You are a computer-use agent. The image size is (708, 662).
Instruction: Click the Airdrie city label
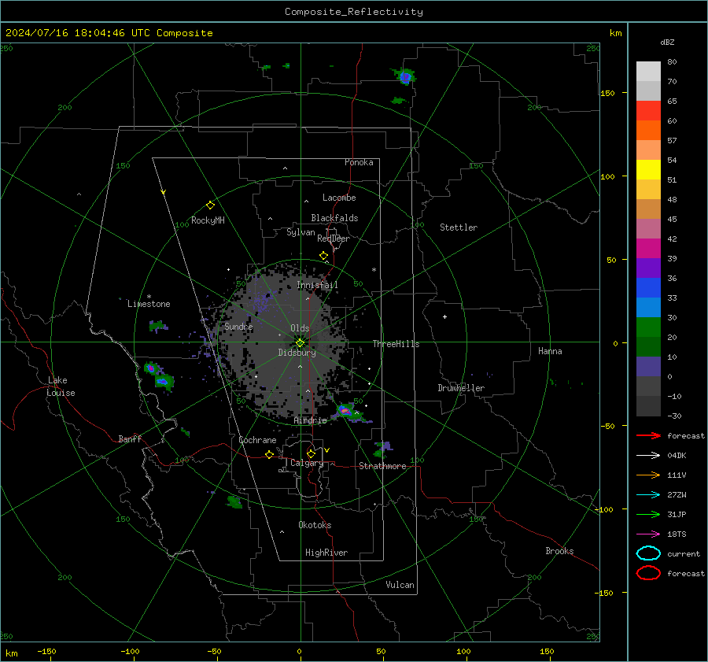[x=310, y=420]
